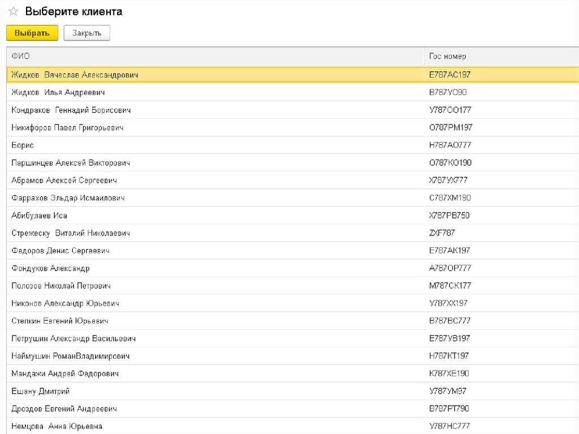Click plate number ZXF787

click(x=442, y=233)
